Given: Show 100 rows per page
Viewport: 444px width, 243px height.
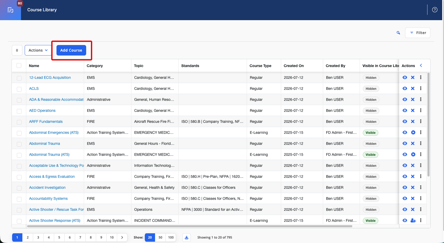Looking at the screenshot, I should click(171, 238).
